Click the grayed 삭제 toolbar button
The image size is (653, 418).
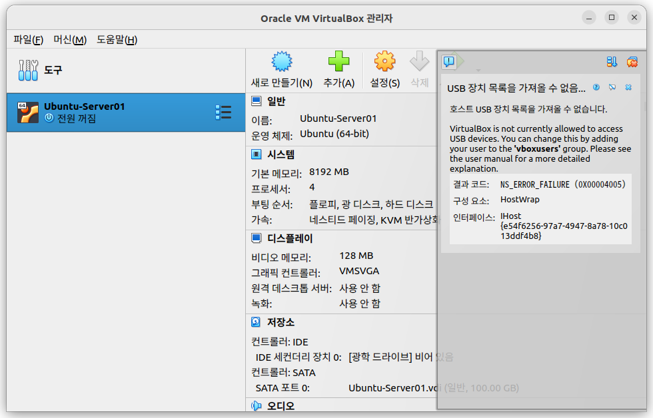419,69
